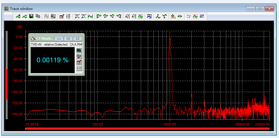Zoom out horizontally using the magnifier minus ruler icon

tap(84, 16)
